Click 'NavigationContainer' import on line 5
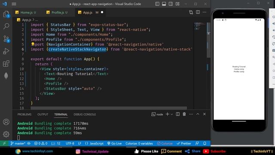The image size is (275, 155). (x=70, y=44)
